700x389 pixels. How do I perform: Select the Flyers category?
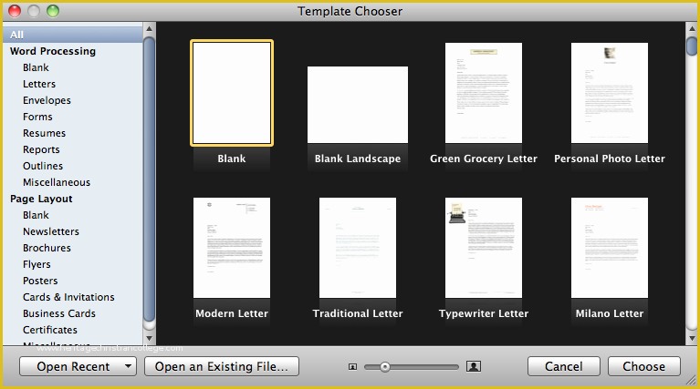[37, 264]
